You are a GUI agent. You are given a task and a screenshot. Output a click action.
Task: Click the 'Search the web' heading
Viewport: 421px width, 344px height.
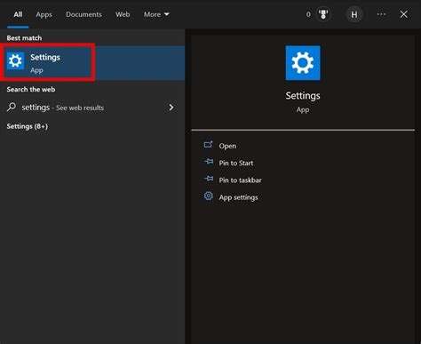point(31,90)
